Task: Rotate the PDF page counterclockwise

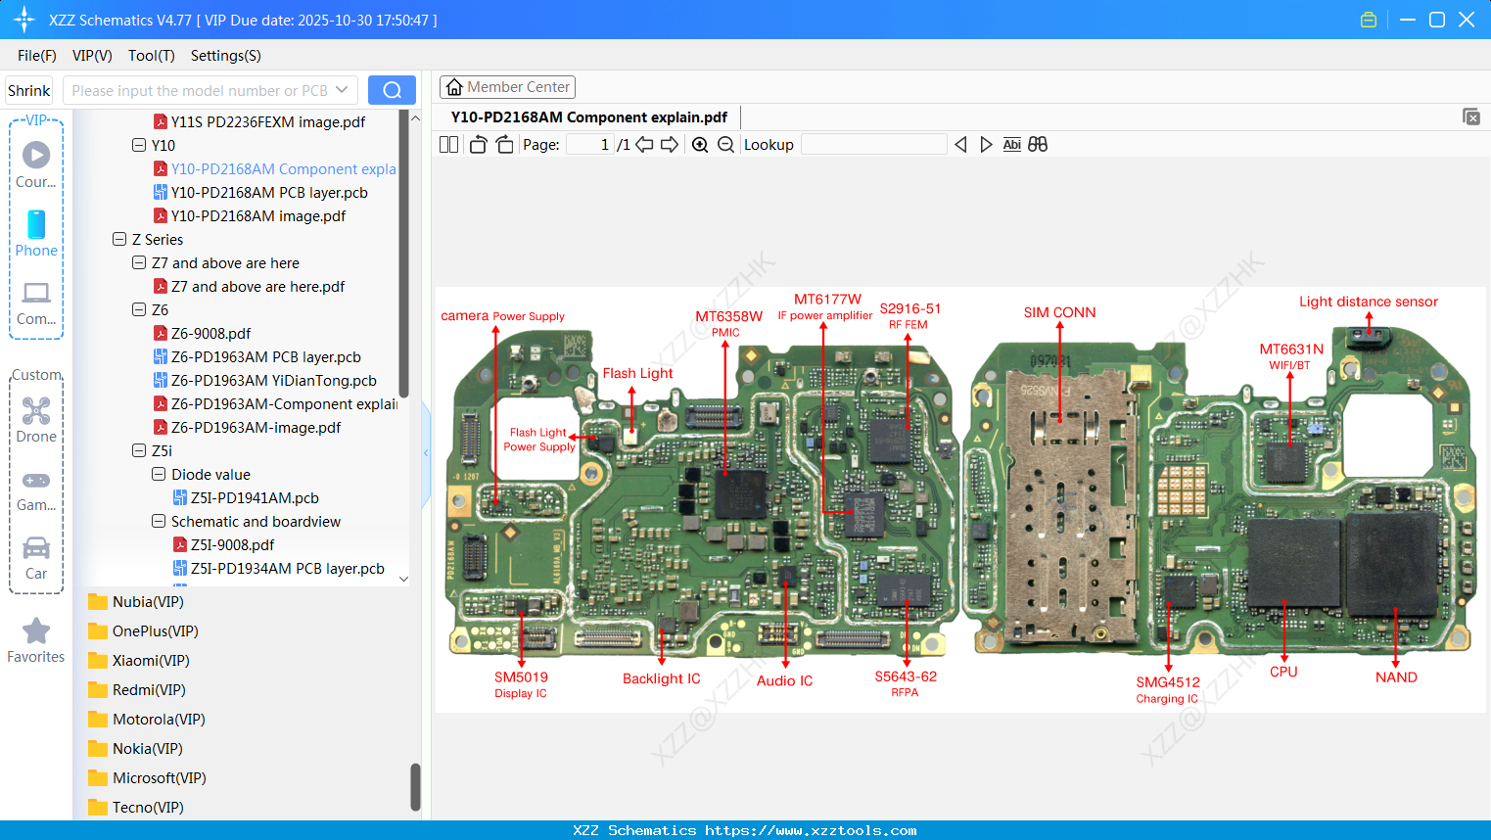Action: (477, 144)
